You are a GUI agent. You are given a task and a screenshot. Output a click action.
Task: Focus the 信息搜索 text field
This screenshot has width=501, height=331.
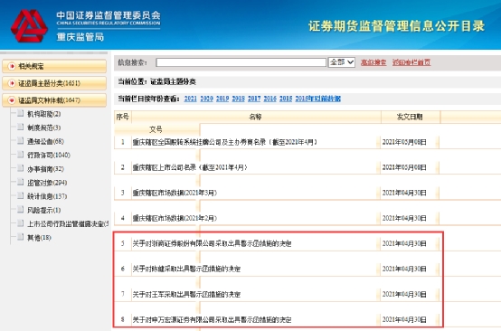coord(241,62)
